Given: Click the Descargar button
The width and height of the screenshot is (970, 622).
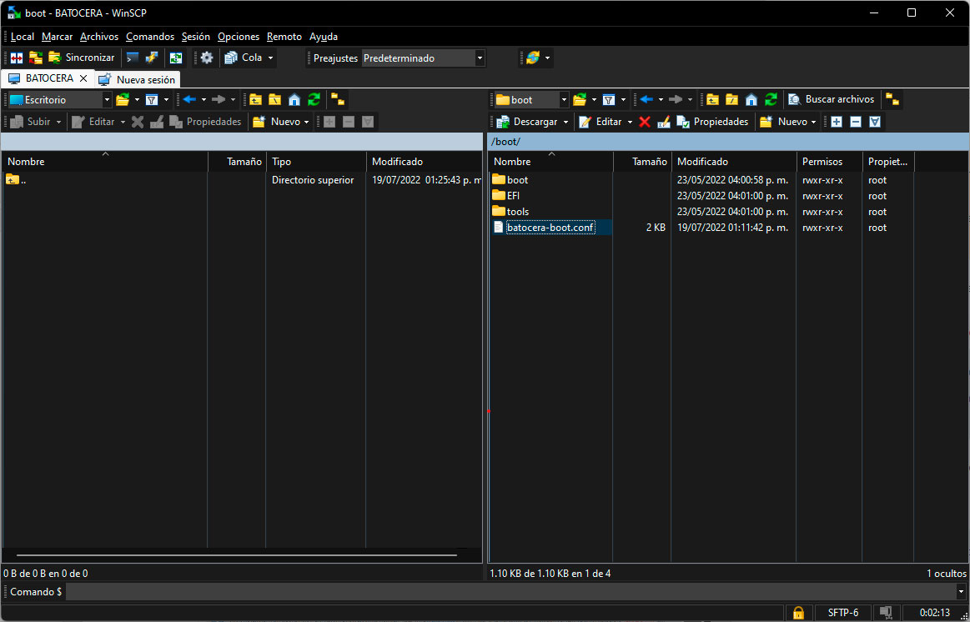Looking at the screenshot, I should pos(527,122).
